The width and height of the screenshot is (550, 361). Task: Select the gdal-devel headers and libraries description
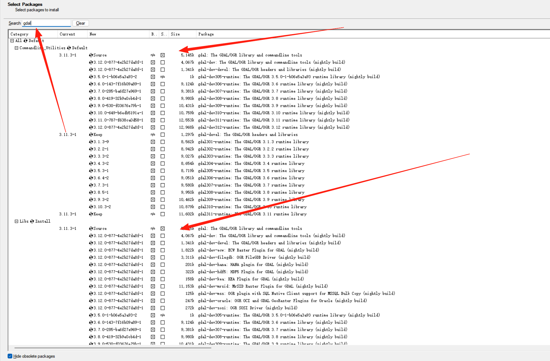click(248, 135)
